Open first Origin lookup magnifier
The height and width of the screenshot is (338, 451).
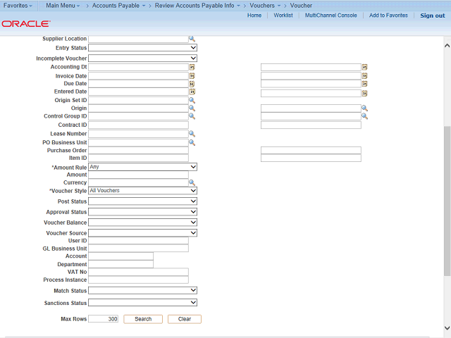tap(192, 108)
